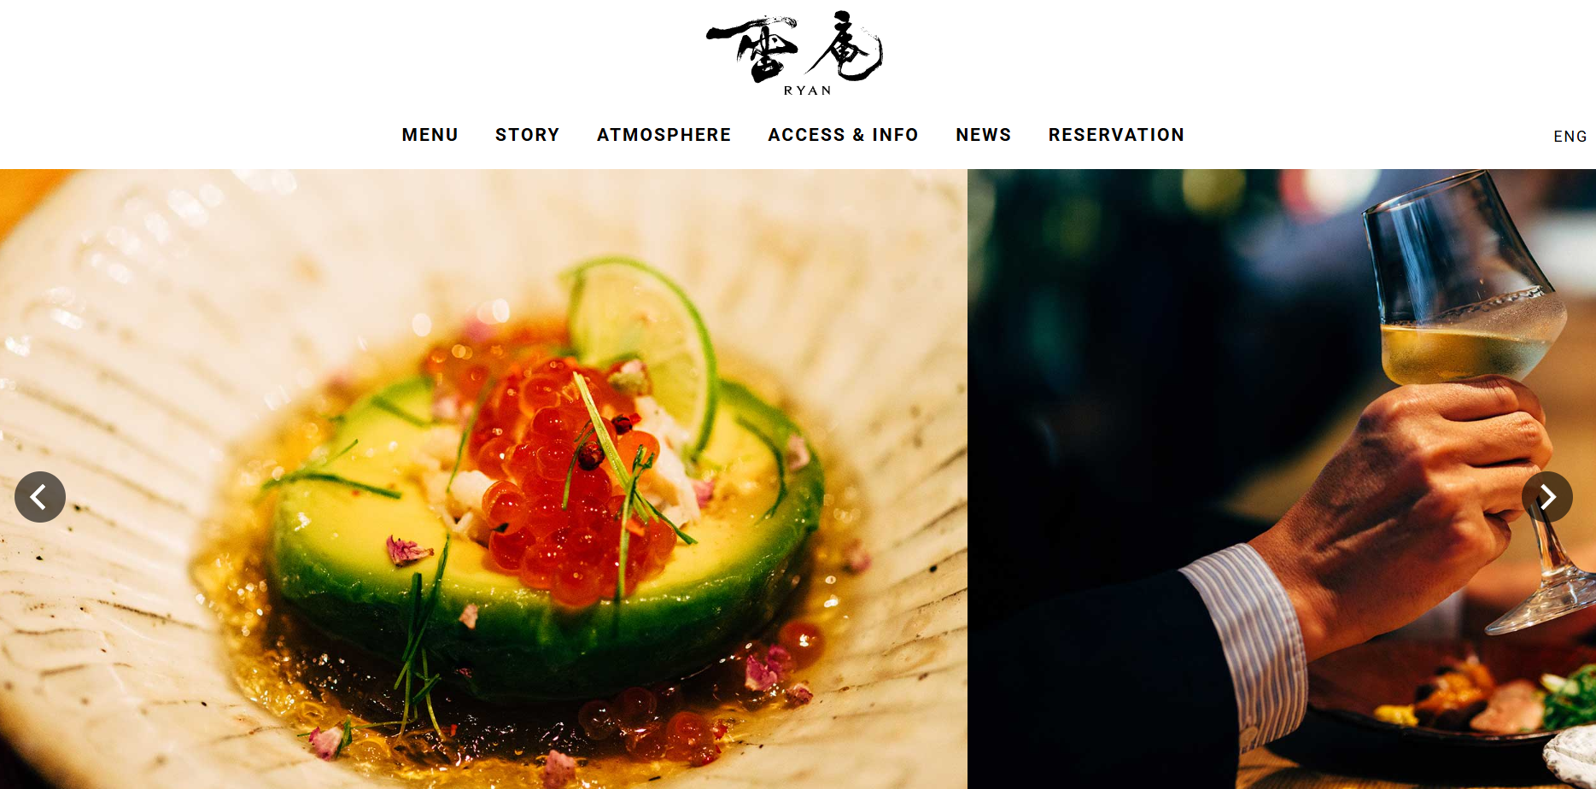Switch language with ENG link
Viewport: 1596px width, 789px height.
pos(1570,137)
